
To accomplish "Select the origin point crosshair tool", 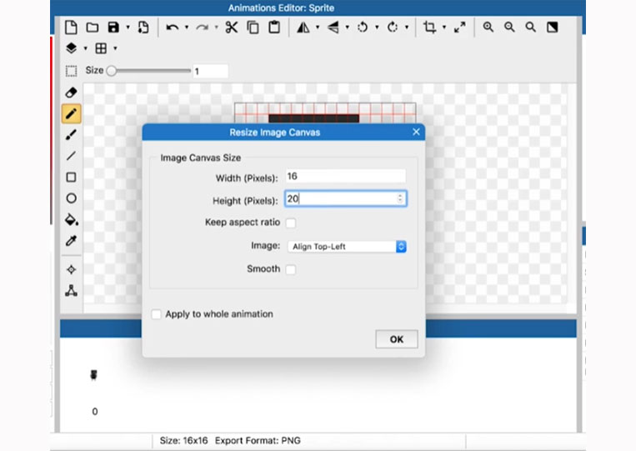I will 72,269.
